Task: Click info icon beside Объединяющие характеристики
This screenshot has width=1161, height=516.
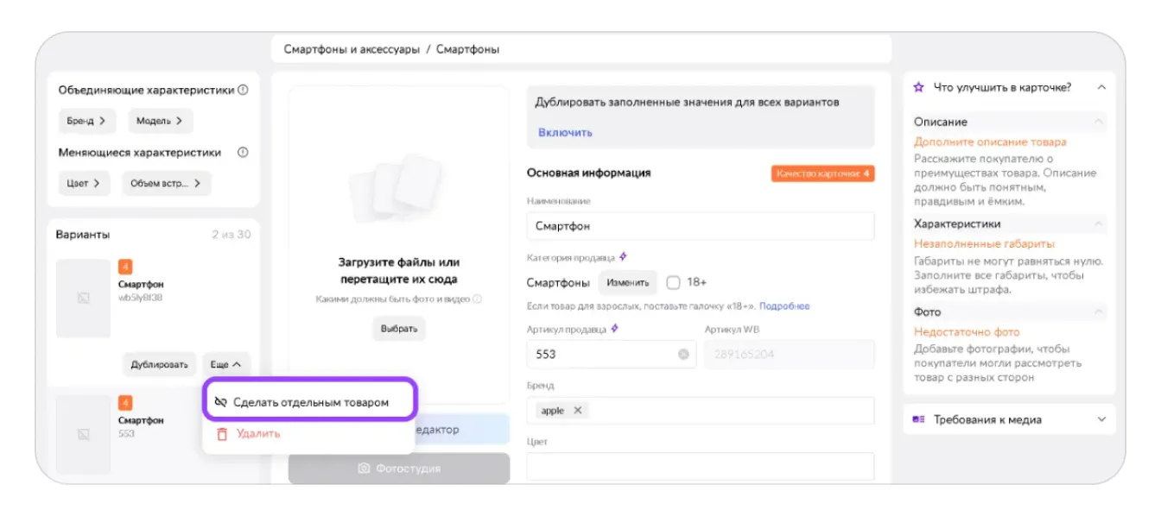Action: coord(243,90)
